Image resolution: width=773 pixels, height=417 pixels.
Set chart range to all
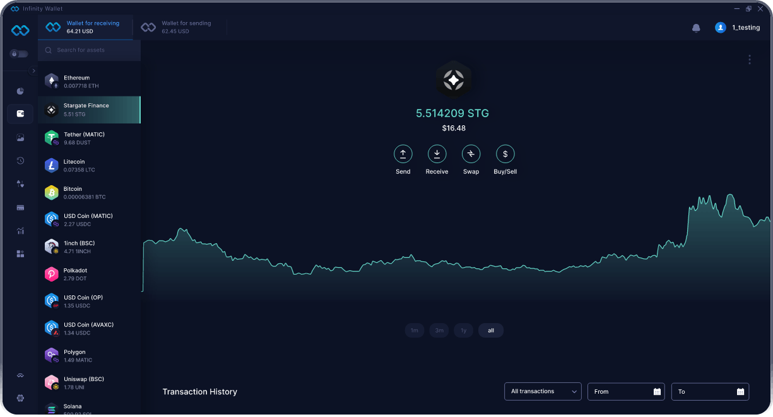491,331
